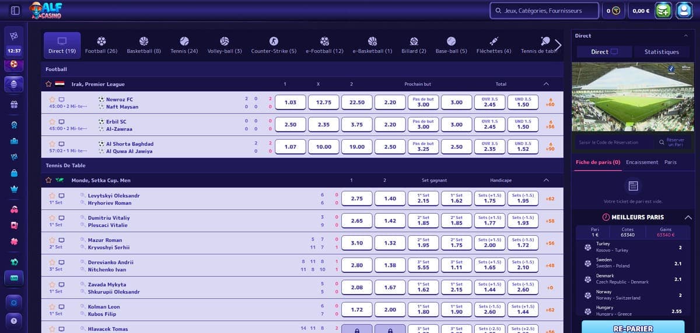
Task: Select odds 12.75 draw for Newroz FC
Action: pyautogui.click(x=324, y=102)
